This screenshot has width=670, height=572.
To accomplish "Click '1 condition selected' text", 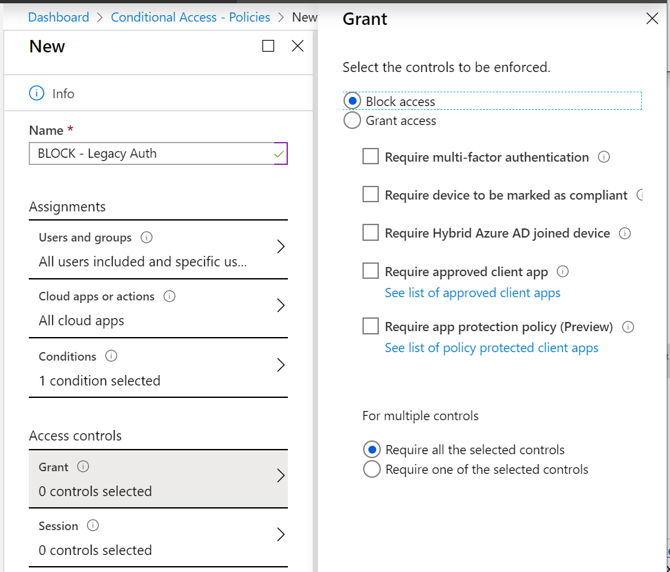I will (x=99, y=380).
